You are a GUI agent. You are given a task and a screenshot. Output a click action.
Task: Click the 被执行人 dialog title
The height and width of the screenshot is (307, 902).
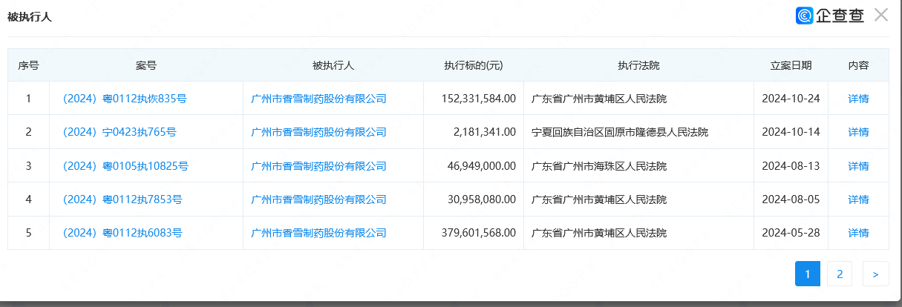point(29,16)
